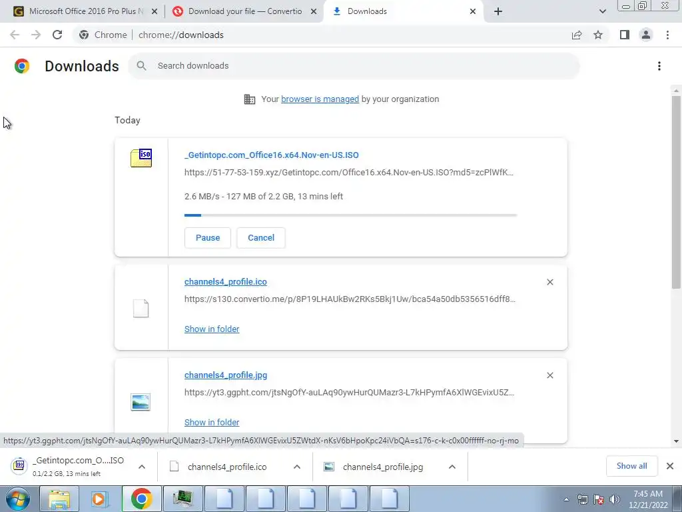Show hidden system tray icons

pos(566,499)
